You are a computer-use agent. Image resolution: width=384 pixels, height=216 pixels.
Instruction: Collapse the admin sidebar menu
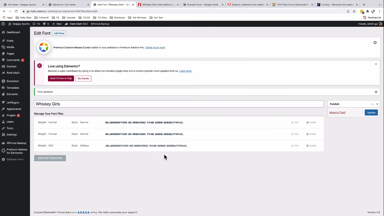coord(13,159)
